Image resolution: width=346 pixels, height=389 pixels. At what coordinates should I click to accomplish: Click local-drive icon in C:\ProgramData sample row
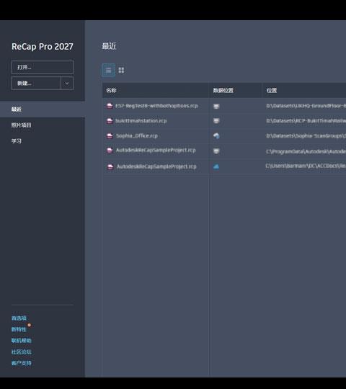[x=216, y=151]
